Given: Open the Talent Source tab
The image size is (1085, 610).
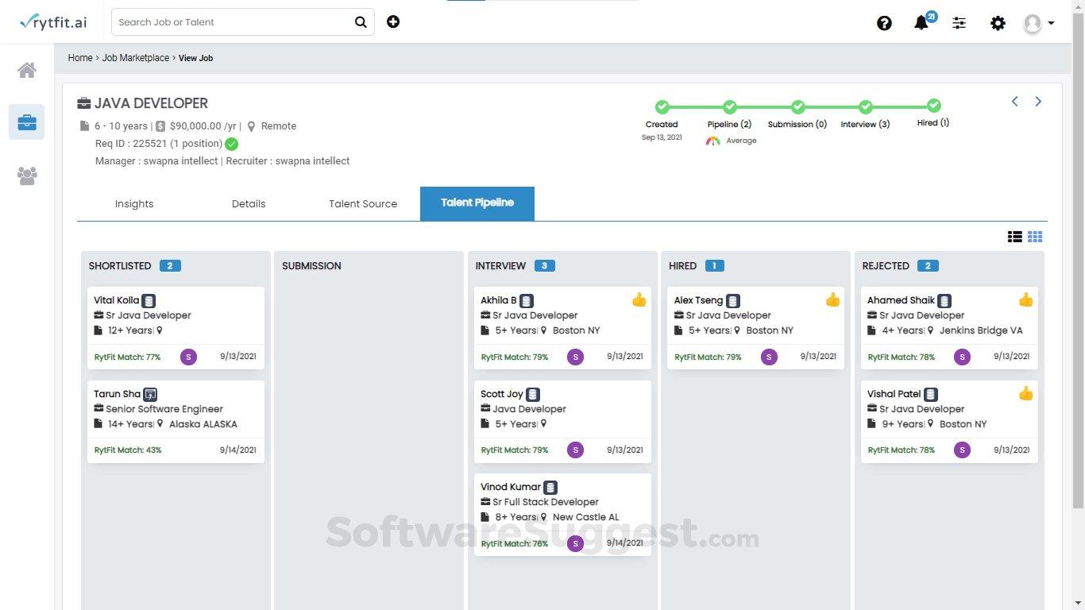Looking at the screenshot, I should 363,203.
